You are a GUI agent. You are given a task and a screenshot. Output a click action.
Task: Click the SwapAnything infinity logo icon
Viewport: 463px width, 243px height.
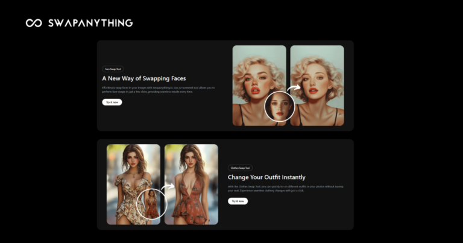[x=34, y=23]
